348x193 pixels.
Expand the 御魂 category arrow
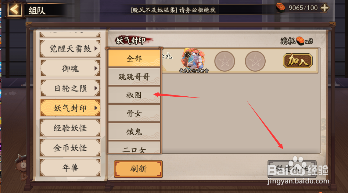click(96, 68)
